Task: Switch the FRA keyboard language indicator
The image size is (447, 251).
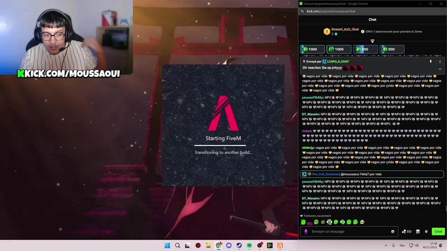Action: pos(402,245)
